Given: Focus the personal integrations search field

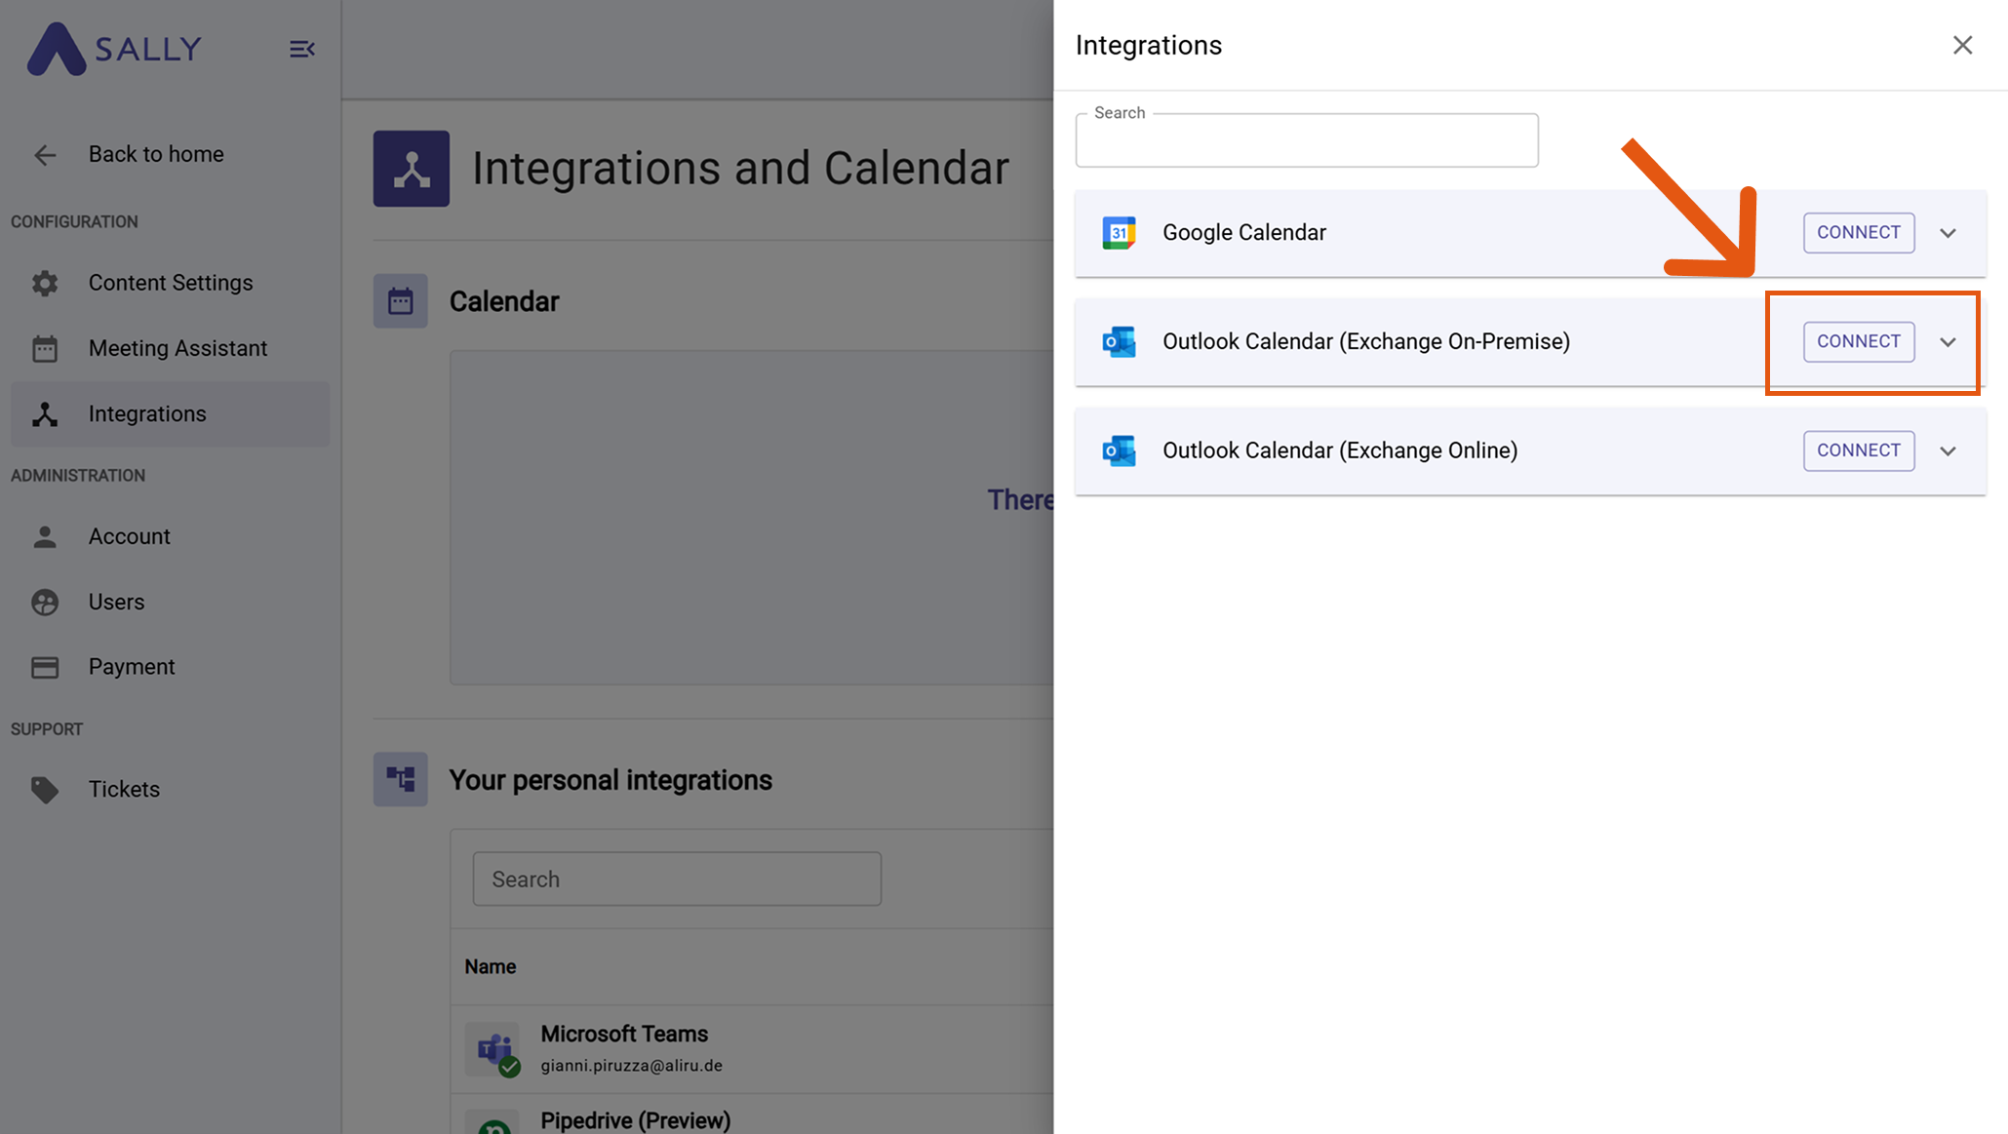Looking at the screenshot, I should pos(677,880).
